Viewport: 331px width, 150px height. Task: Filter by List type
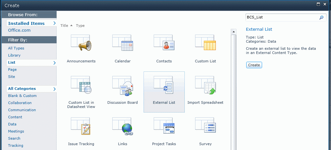tap(31, 62)
